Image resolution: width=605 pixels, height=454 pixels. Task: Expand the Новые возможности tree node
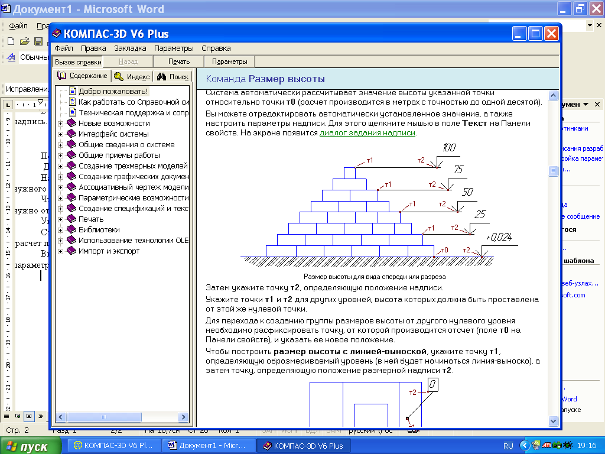click(61, 124)
